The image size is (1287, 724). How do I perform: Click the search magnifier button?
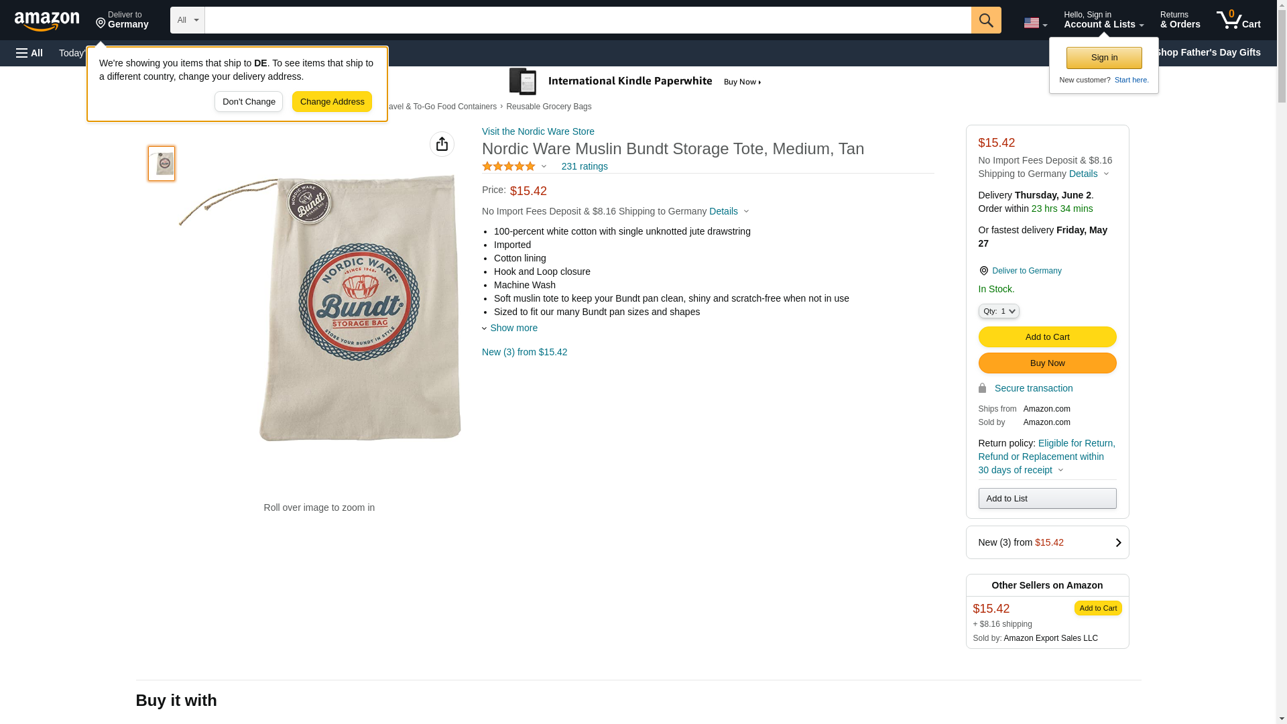pyautogui.click(x=985, y=20)
